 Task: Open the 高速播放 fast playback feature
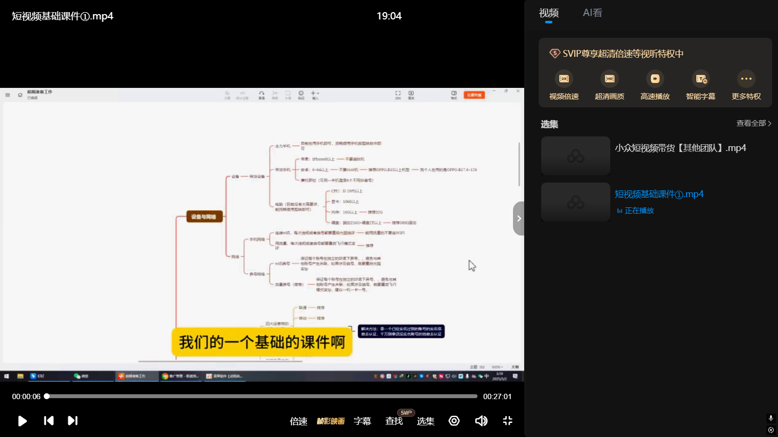pyautogui.click(x=655, y=79)
